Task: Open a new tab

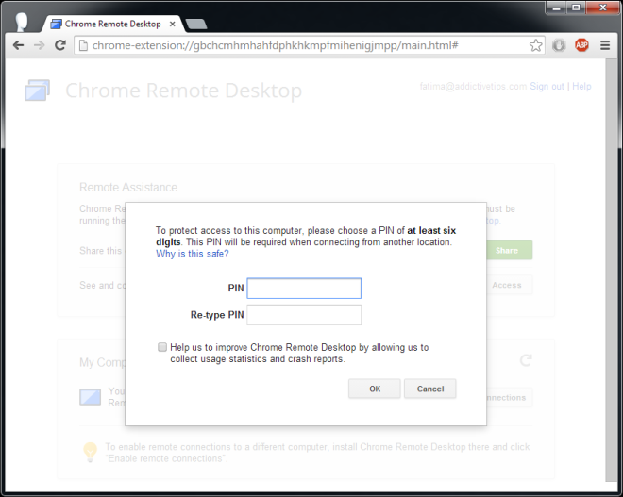Action: click(x=196, y=25)
